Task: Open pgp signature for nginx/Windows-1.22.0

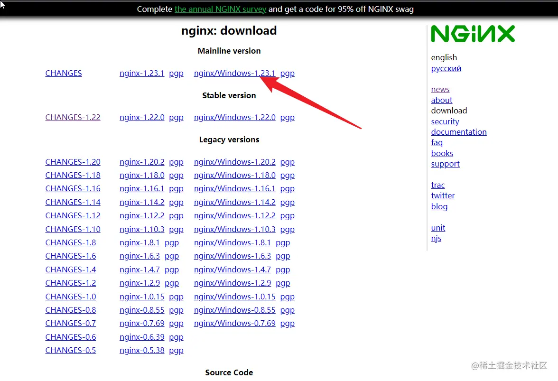Action: 287,118
